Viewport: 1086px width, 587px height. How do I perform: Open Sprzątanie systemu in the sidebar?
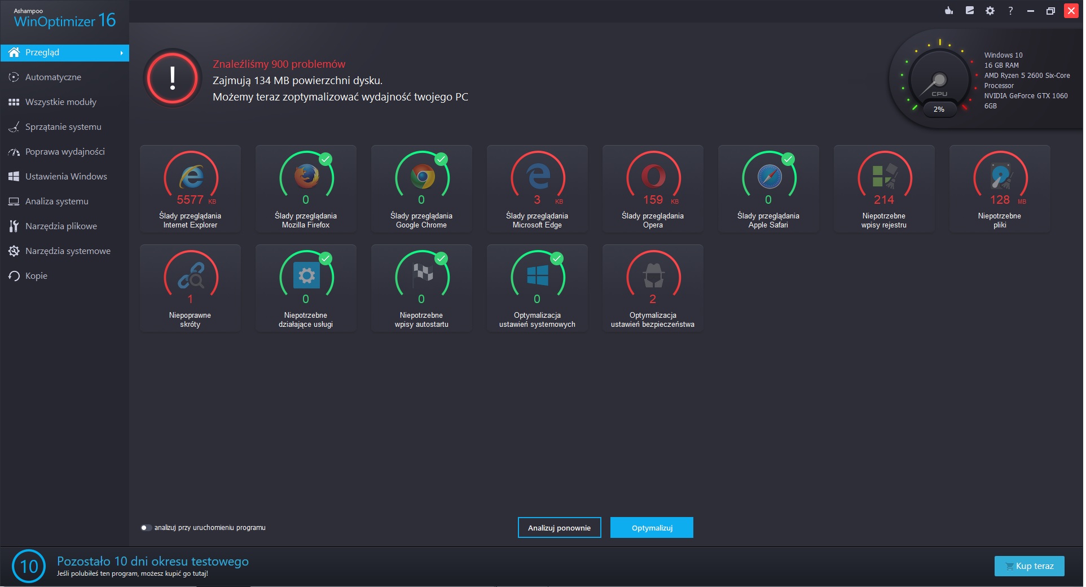tap(65, 127)
